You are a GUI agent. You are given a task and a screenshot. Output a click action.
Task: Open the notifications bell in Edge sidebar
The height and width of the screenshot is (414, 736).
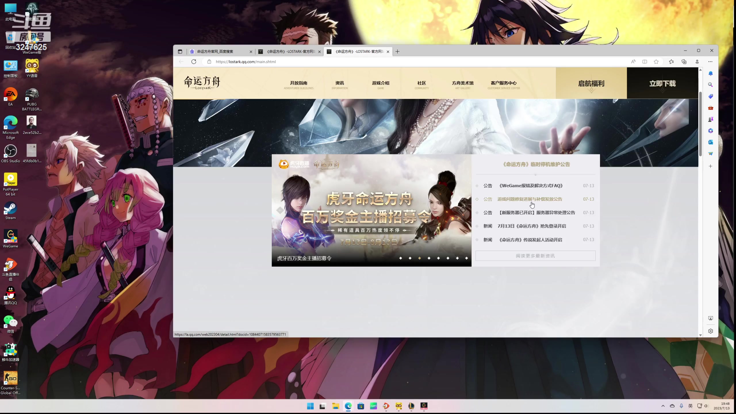click(710, 74)
